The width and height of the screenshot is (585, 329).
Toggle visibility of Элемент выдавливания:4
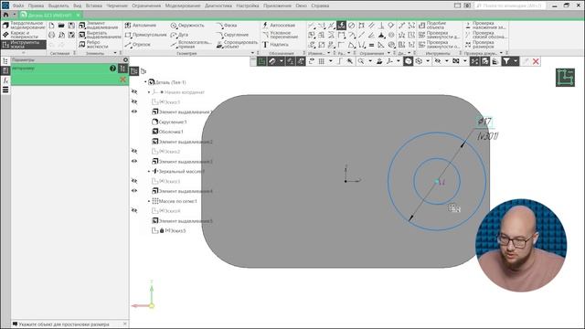pos(134,191)
